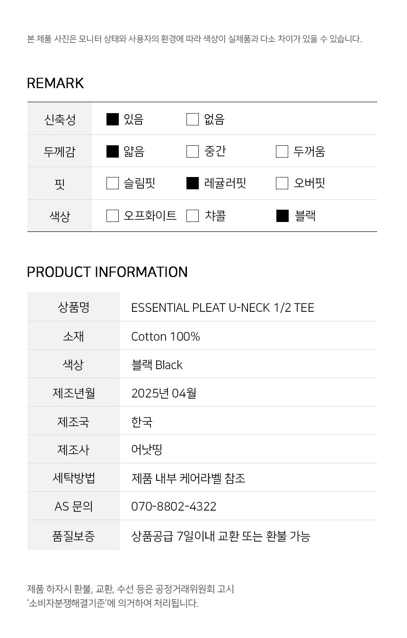Click the 신축성 row label
The image size is (407, 638).
(60, 119)
